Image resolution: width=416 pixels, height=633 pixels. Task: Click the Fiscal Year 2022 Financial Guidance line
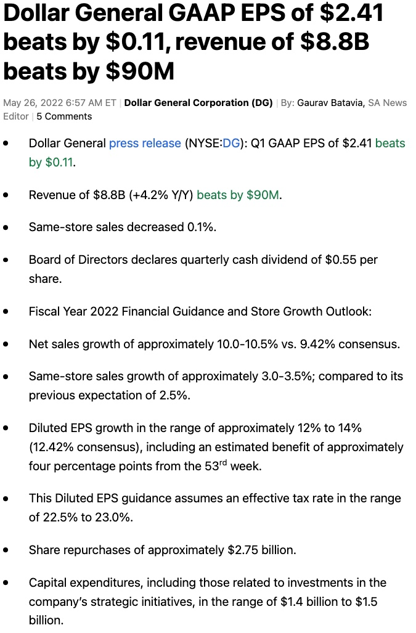pos(200,311)
